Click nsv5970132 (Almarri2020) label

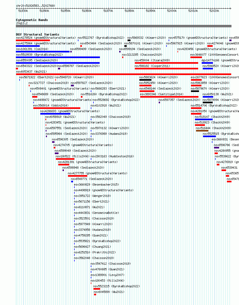coord(110,128)
